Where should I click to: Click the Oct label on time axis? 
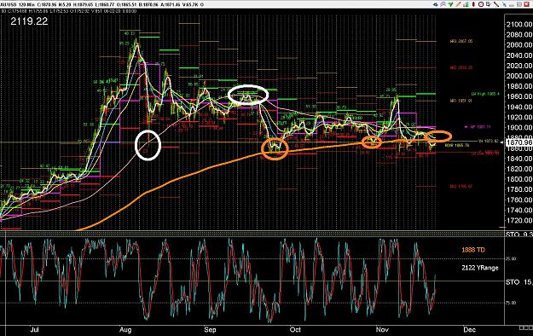click(x=295, y=329)
